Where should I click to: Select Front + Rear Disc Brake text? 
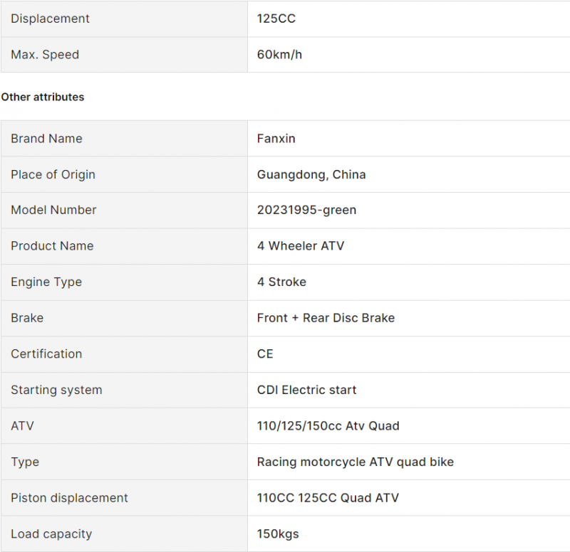326,318
